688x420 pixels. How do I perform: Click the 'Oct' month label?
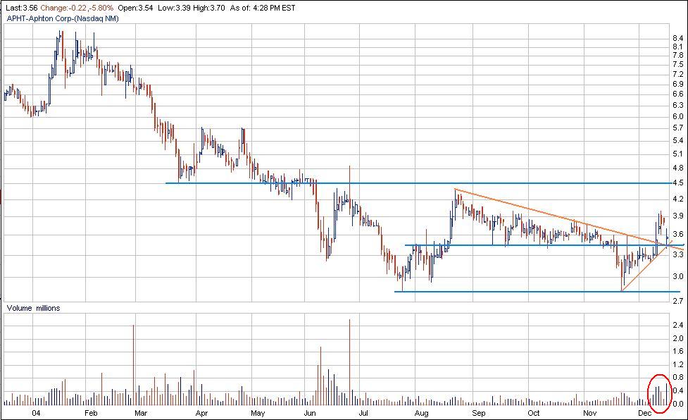[x=534, y=413]
